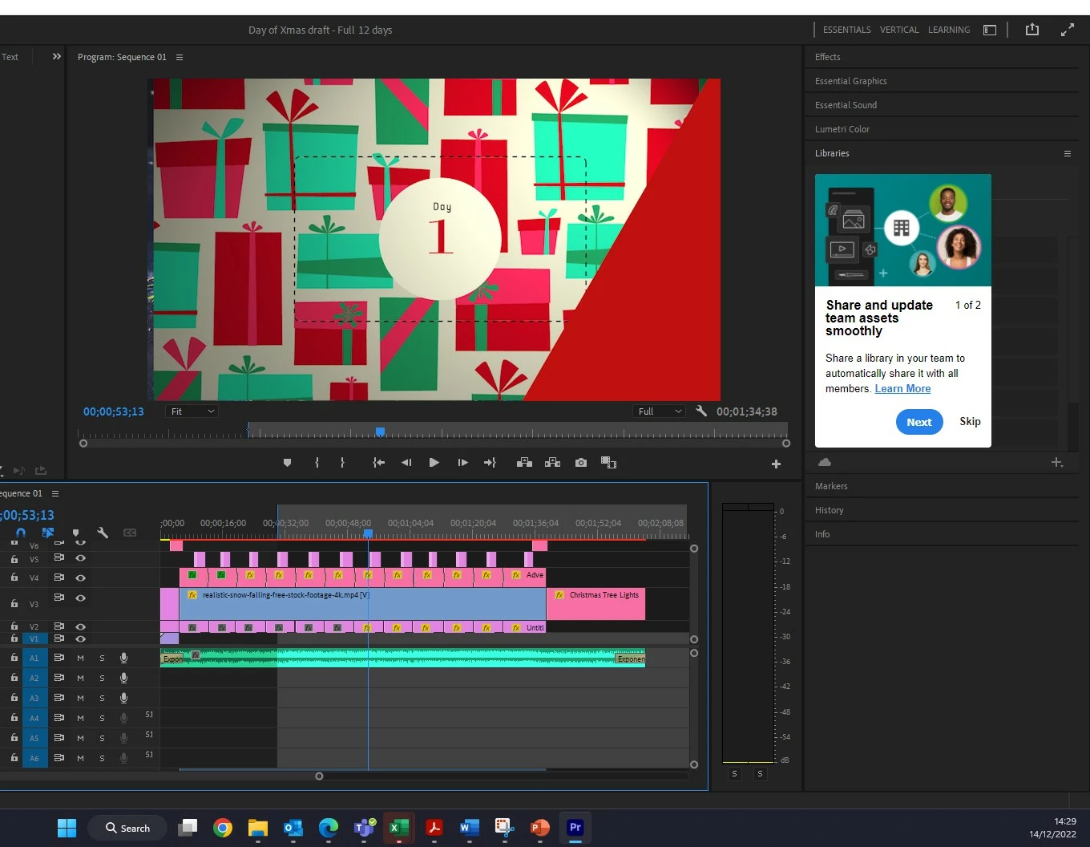Expand the panel overflow chevrons near Text
Viewport: 1090px width, 847px height.
[x=57, y=56]
